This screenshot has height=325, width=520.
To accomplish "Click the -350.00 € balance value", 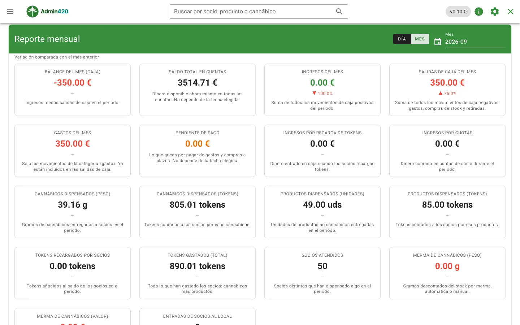I will [x=73, y=83].
